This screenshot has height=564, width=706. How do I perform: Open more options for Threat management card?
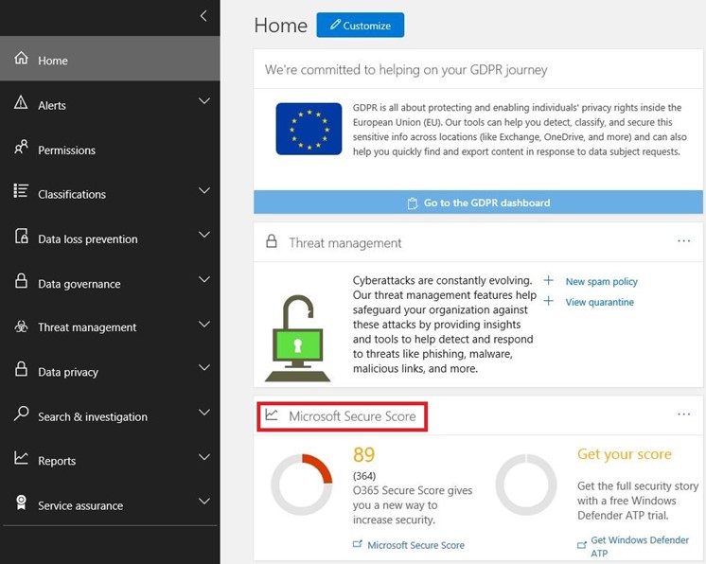683,240
